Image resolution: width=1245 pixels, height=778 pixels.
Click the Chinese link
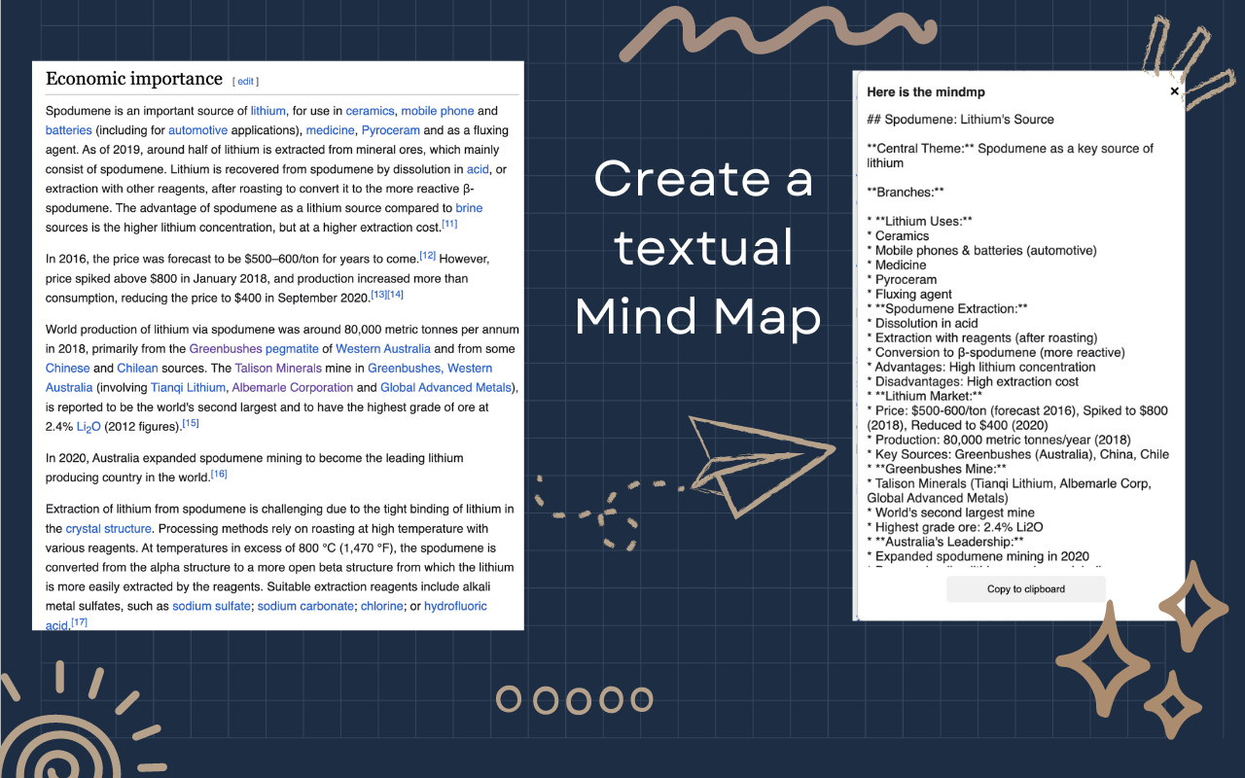coord(67,369)
